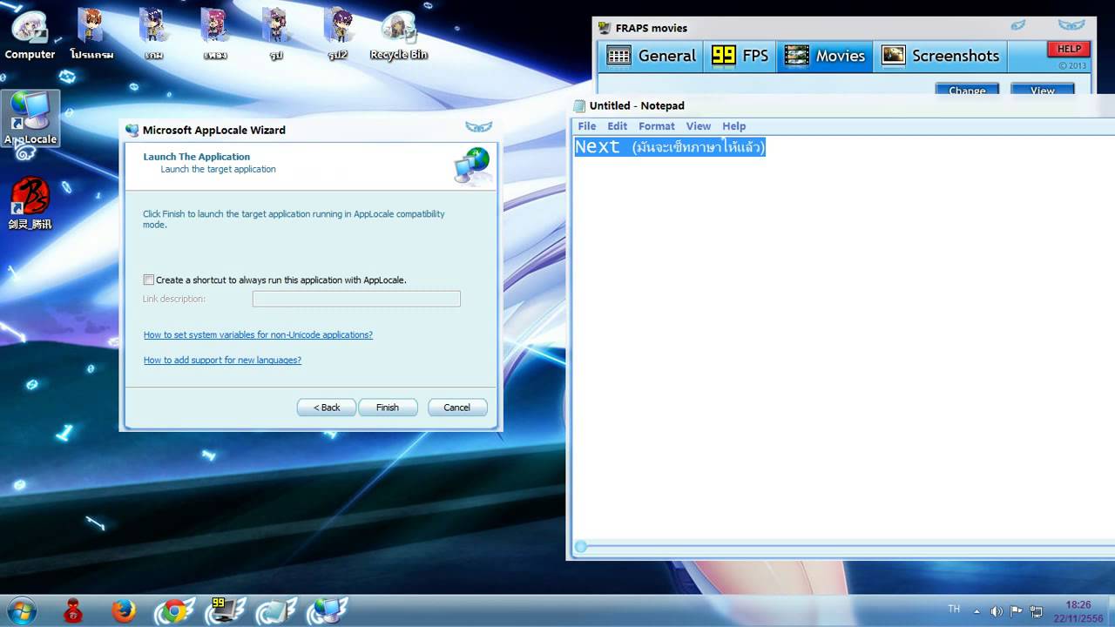
Task: Select the 剑灵_腾讯 desktop shortcut
Action: [30, 203]
